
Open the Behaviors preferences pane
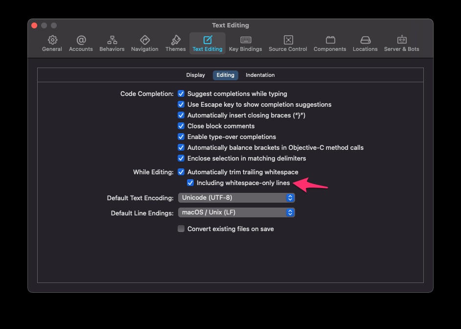[x=112, y=44]
